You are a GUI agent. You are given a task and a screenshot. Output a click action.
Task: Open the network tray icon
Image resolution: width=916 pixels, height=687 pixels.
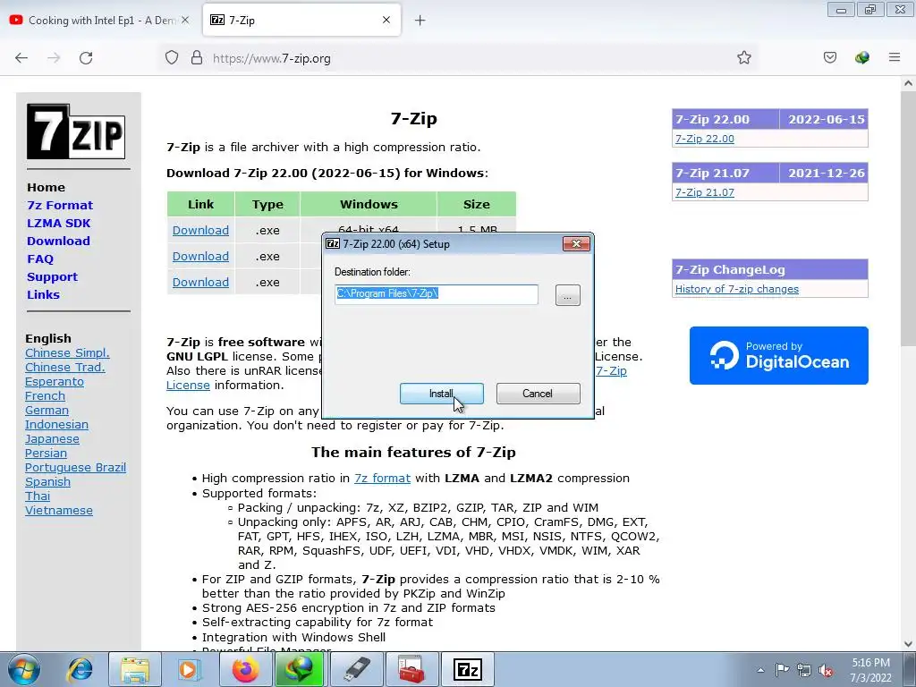click(804, 670)
